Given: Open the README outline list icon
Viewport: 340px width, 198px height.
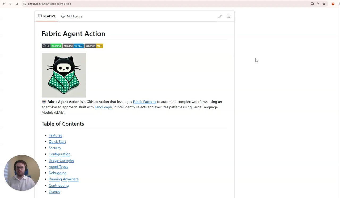Looking at the screenshot, I should click(x=229, y=16).
